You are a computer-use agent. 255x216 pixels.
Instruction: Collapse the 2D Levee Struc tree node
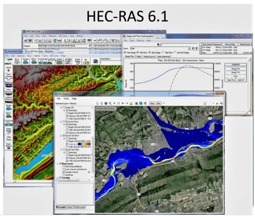(x=61, y=121)
